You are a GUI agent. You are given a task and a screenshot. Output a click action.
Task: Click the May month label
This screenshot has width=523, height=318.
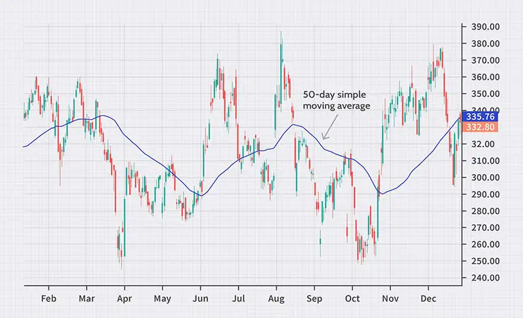tap(162, 298)
